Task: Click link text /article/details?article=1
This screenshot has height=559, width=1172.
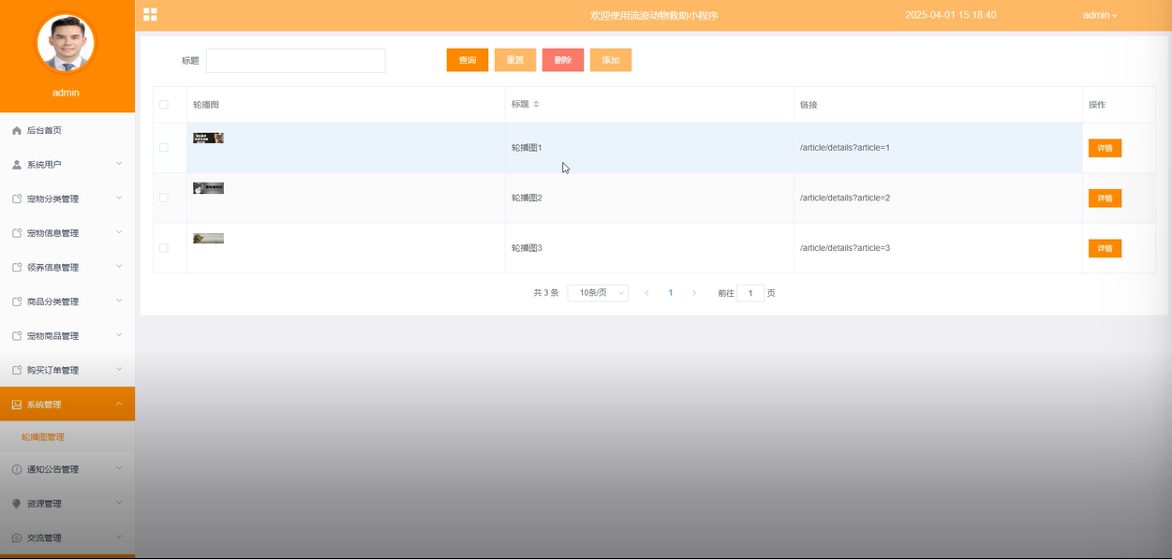Action: click(845, 148)
